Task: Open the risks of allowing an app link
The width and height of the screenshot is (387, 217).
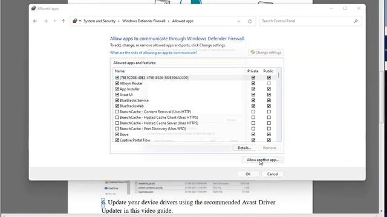Action: 154,52
